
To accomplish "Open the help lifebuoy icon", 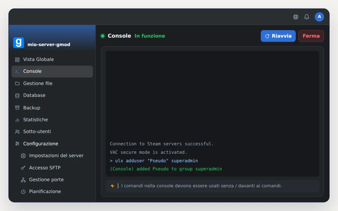I will [x=295, y=17].
